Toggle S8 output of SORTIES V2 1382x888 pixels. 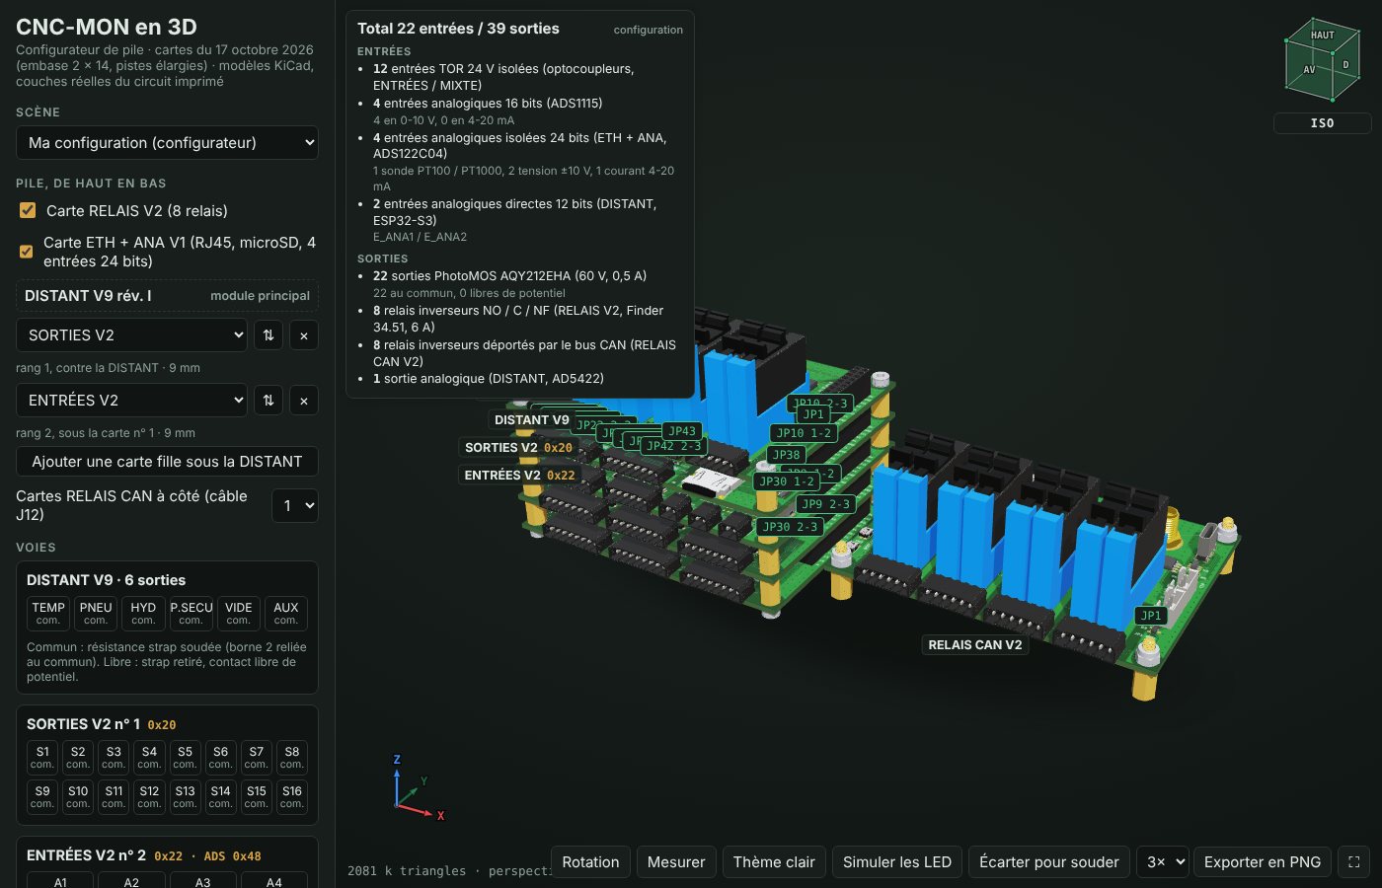point(291,757)
